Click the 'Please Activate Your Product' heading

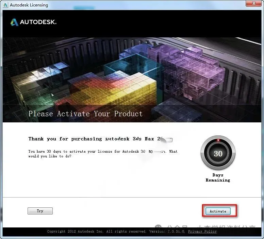point(85,114)
